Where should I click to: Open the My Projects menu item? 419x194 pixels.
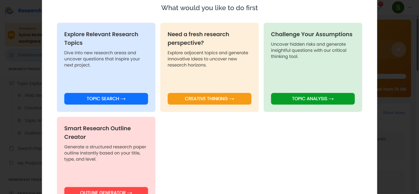(x=23, y=163)
